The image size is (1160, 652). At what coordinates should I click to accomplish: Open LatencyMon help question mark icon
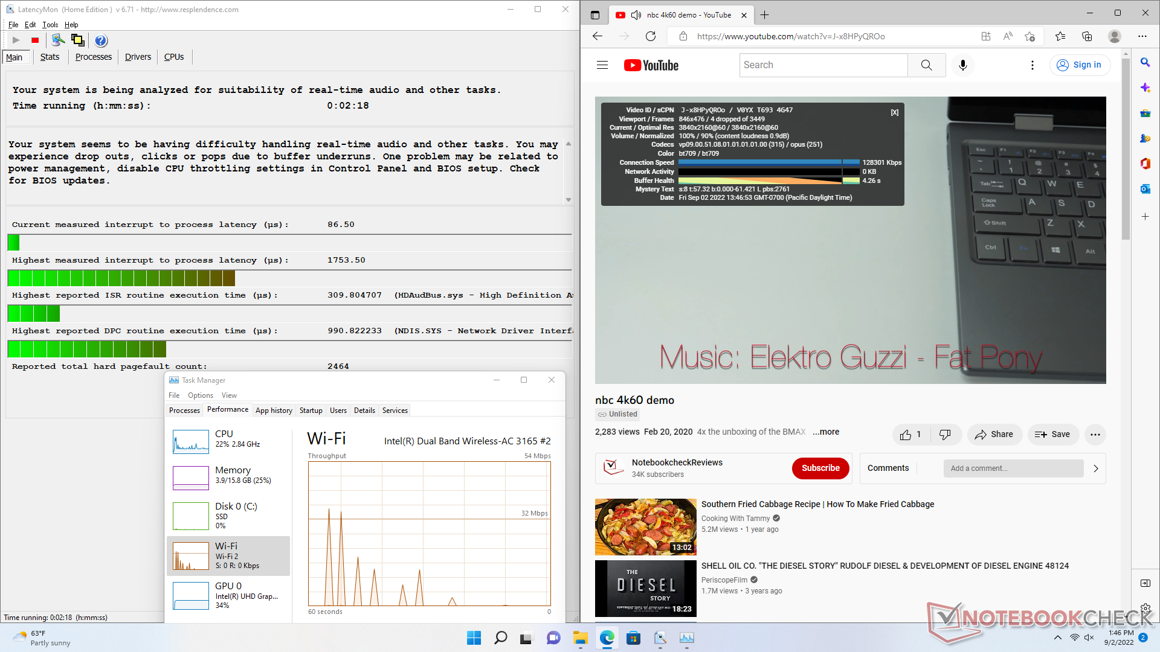101,40
